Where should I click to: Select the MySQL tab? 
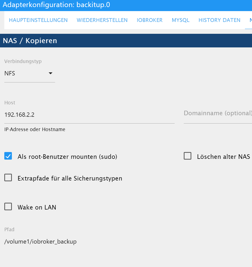click(180, 20)
